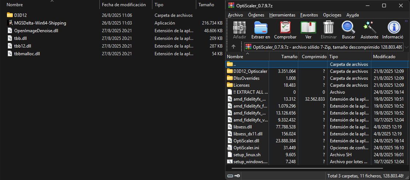Expand the archive path dropdown arrow
This screenshot has height=180, width=410.
pyautogui.click(x=406, y=47)
